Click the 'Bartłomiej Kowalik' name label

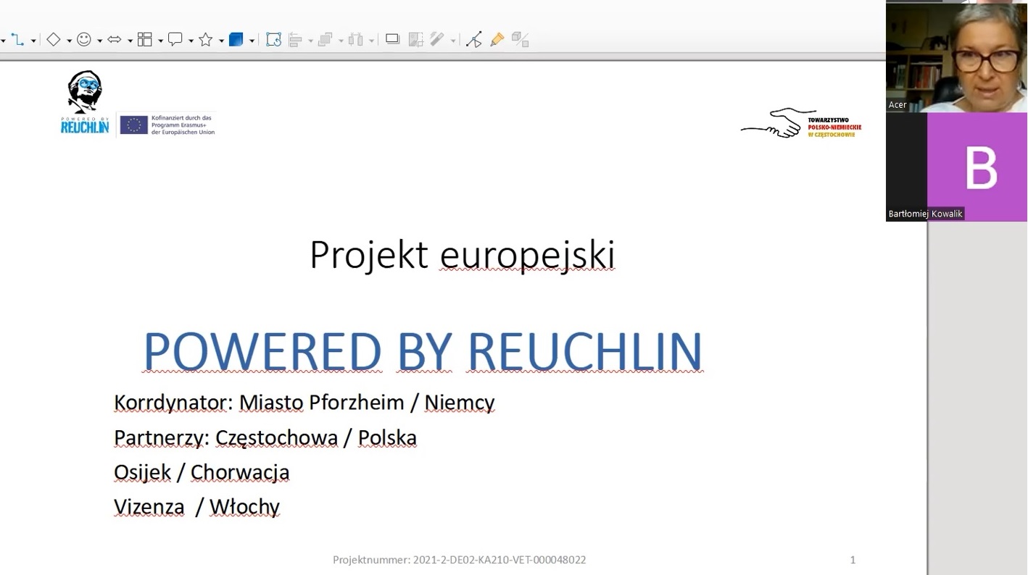(925, 214)
